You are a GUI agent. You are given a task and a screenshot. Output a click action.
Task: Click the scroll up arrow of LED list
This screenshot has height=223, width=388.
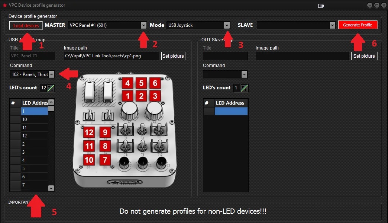(x=51, y=102)
